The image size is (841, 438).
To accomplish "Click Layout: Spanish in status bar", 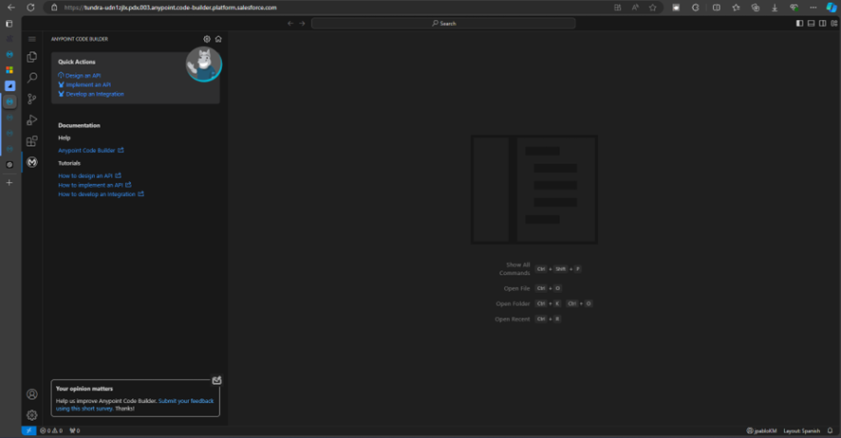I will pos(801,430).
